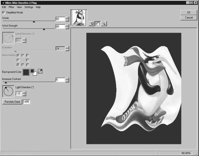Screen dimensions: 199x156
Task: Select the preview toggle tool icon
Action: point(92,24)
